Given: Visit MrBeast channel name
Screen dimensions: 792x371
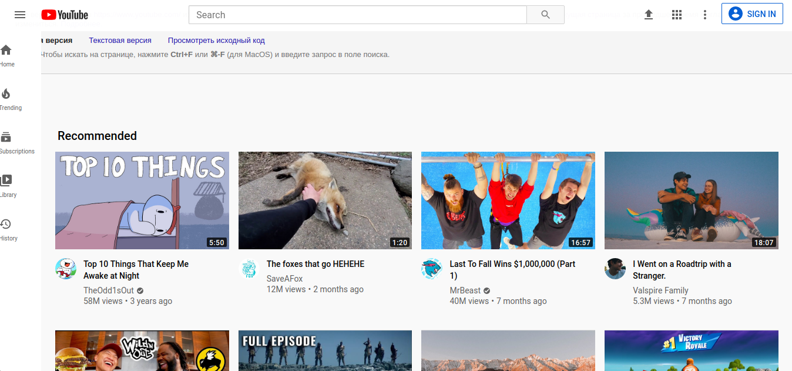Looking at the screenshot, I should tap(465, 290).
